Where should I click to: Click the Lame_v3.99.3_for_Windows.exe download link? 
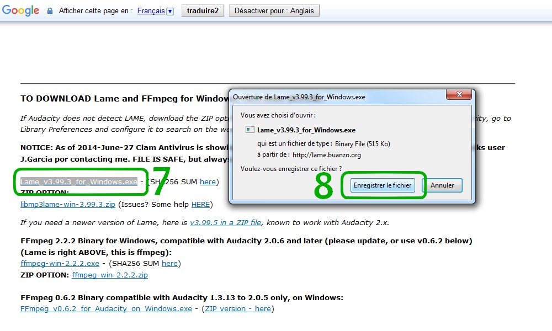[79, 181]
